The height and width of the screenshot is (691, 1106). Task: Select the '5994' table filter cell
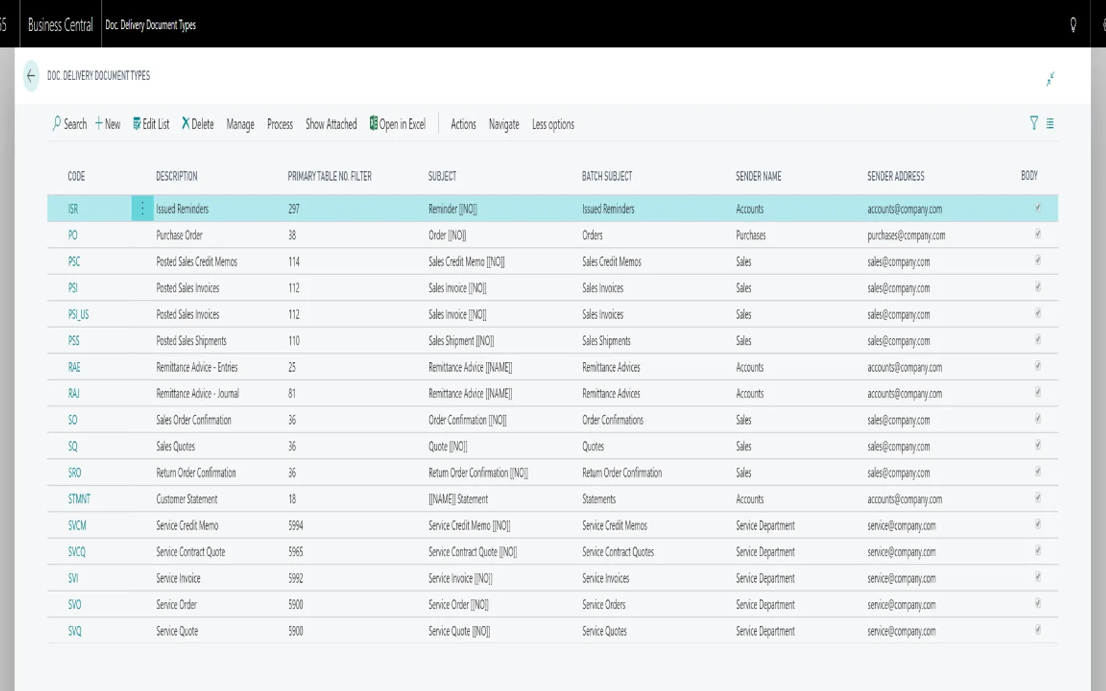pyautogui.click(x=295, y=525)
